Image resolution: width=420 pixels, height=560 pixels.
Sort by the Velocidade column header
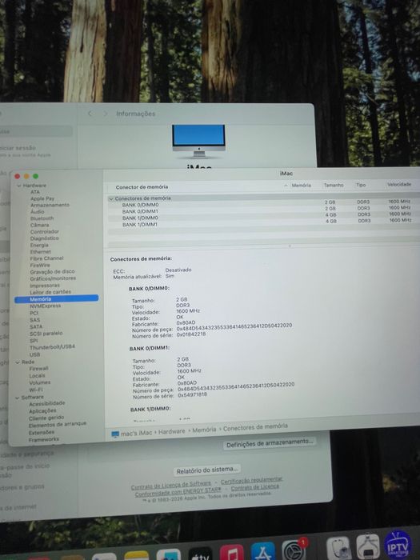(x=399, y=184)
